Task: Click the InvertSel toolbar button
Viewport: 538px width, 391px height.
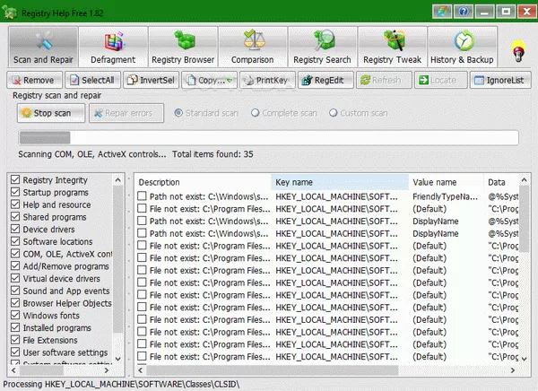Action: point(152,80)
